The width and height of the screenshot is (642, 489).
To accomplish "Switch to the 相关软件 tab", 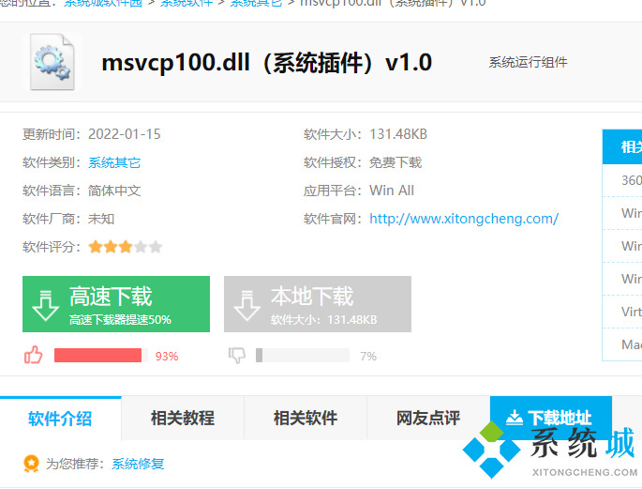I will [306, 419].
